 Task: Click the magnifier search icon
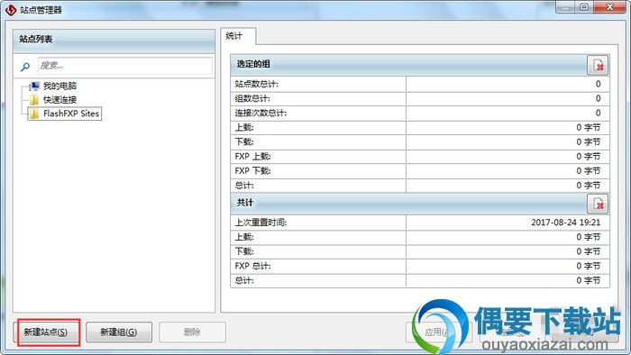(25, 67)
